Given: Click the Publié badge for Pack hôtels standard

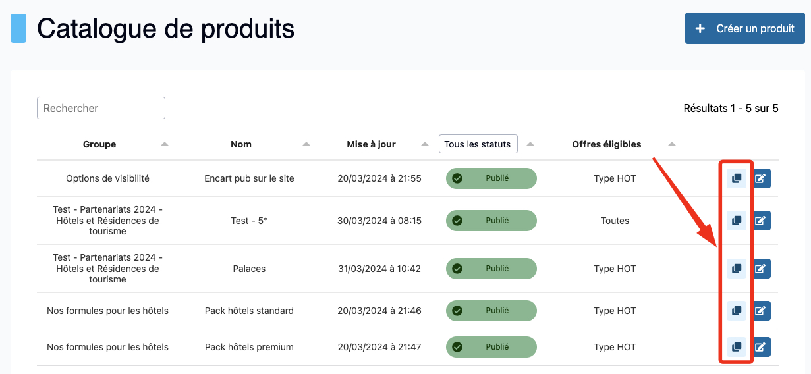Looking at the screenshot, I should 491,311.
